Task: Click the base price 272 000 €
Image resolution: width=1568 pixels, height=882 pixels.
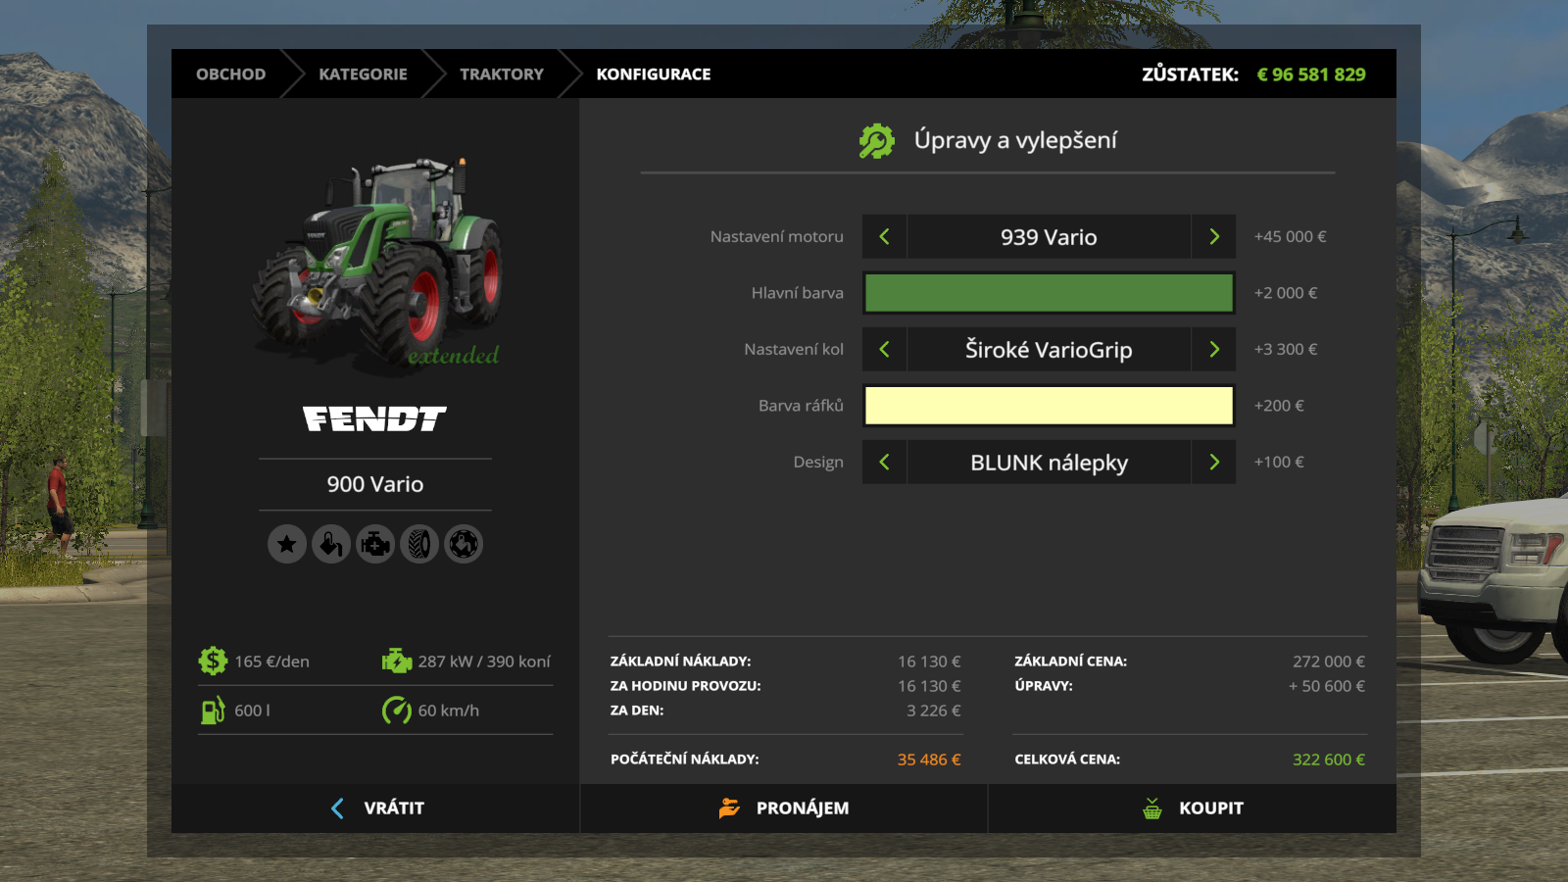Action: (x=1329, y=661)
